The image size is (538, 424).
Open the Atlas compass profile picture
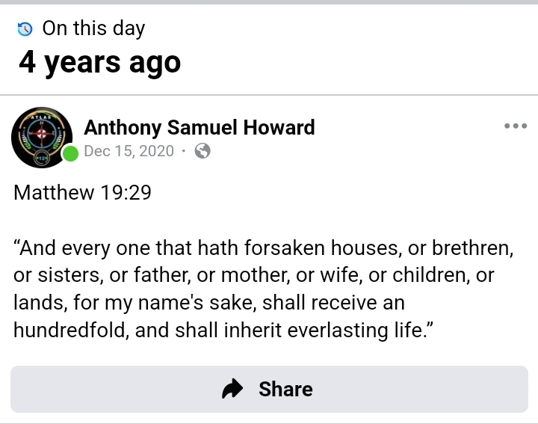tap(42, 138)
